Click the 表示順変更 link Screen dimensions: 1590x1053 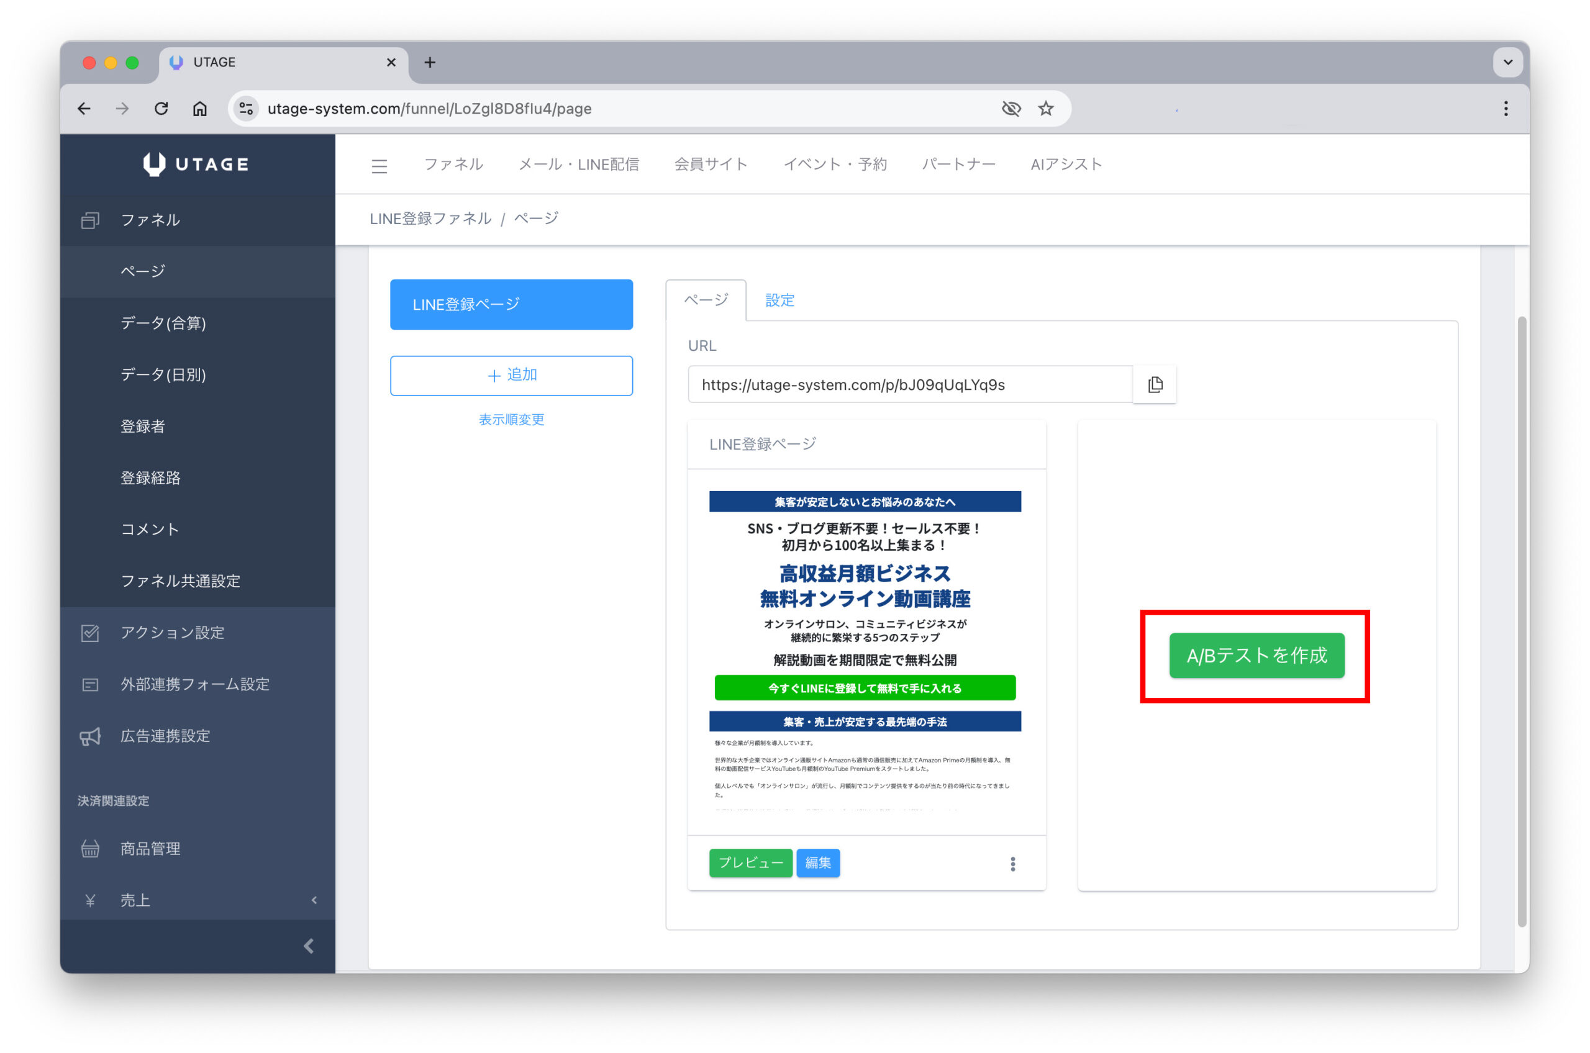pos(511,420)
